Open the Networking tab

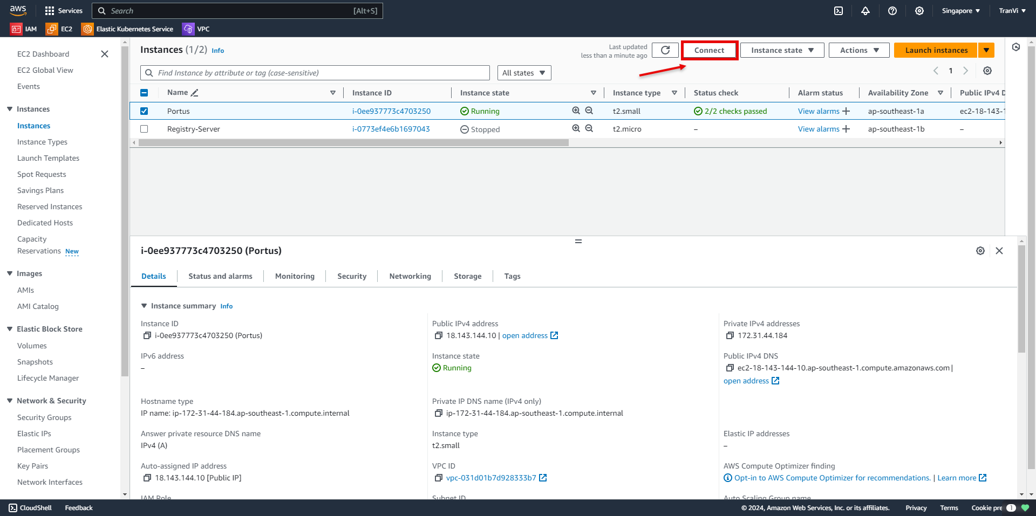410,276
